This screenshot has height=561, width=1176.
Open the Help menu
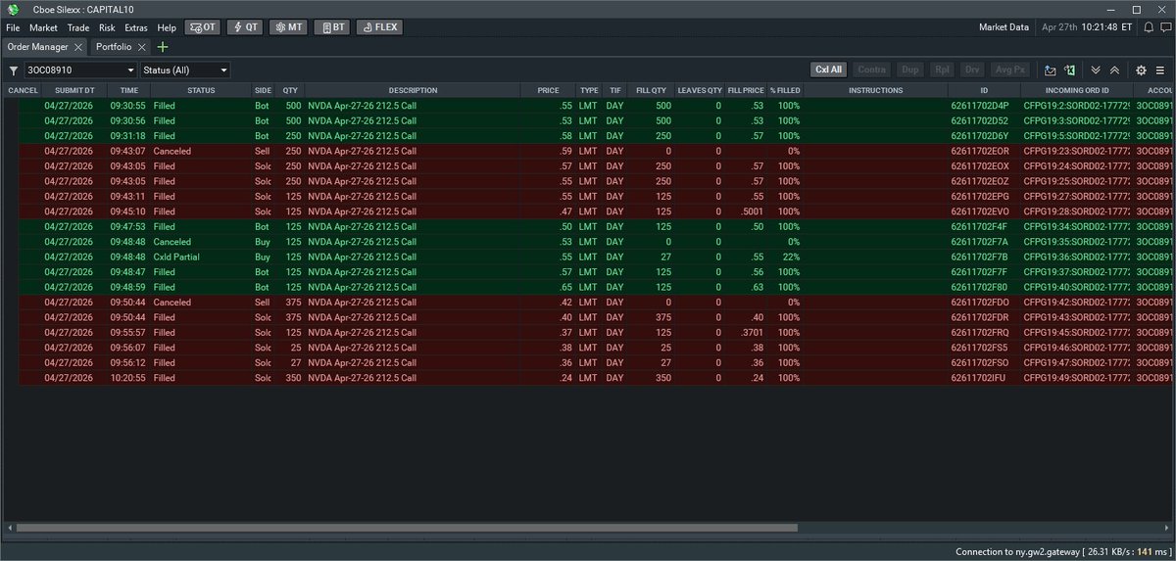point(167,27)
